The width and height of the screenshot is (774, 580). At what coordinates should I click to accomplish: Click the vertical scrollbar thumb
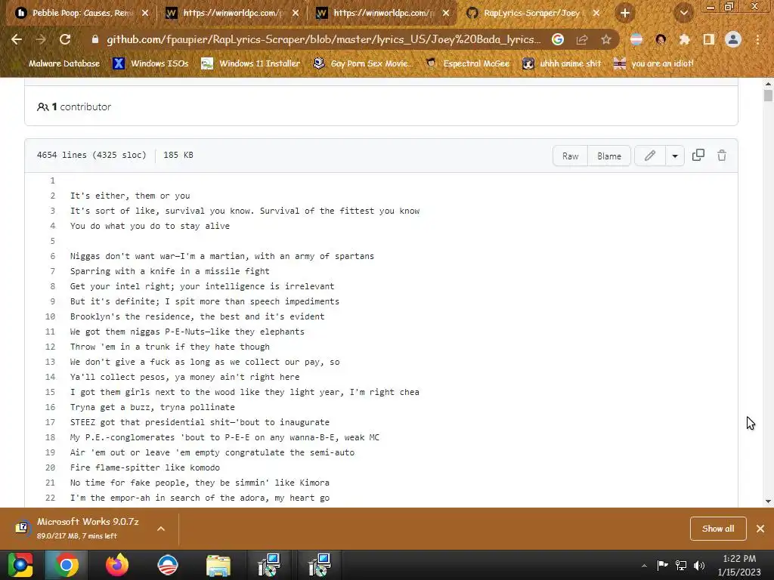coord(768,95)
